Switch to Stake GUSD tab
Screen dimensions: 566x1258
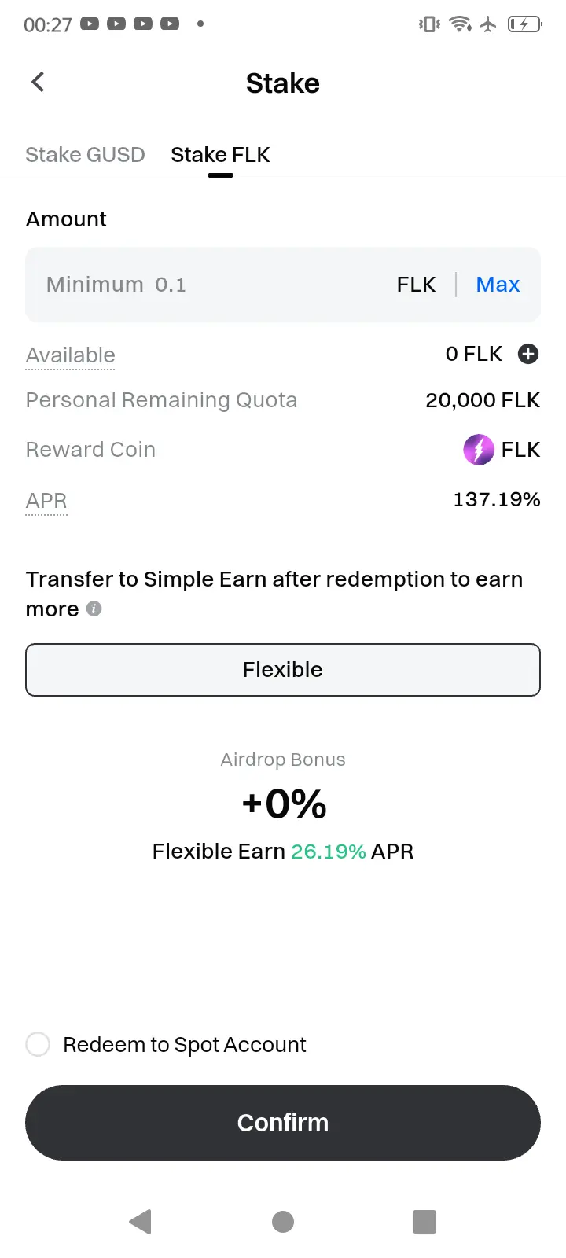[x=85, y=155]
